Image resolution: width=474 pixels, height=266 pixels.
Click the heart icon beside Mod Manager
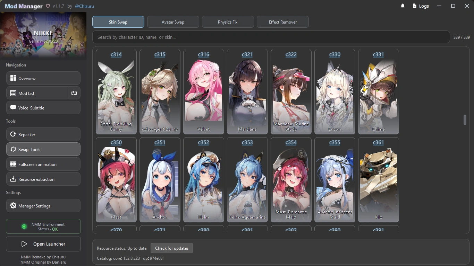(x=48, y=6)
